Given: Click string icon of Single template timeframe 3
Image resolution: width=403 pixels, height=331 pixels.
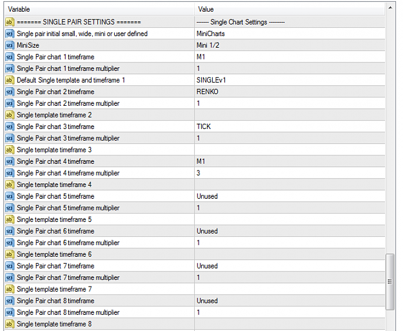Looking at the screenshot, I should 10,150.
